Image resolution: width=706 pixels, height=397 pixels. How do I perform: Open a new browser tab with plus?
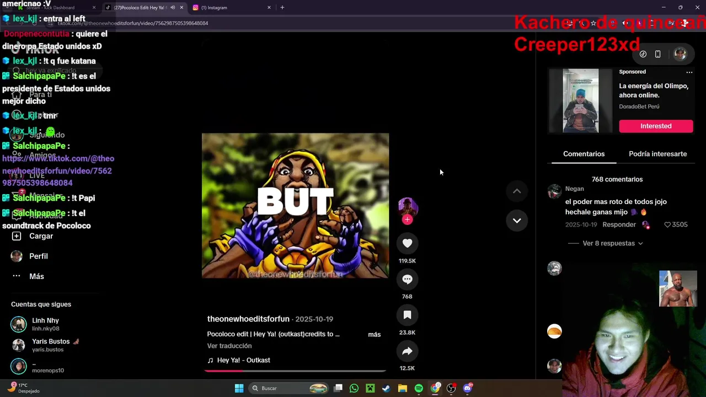tap(282, 8)
